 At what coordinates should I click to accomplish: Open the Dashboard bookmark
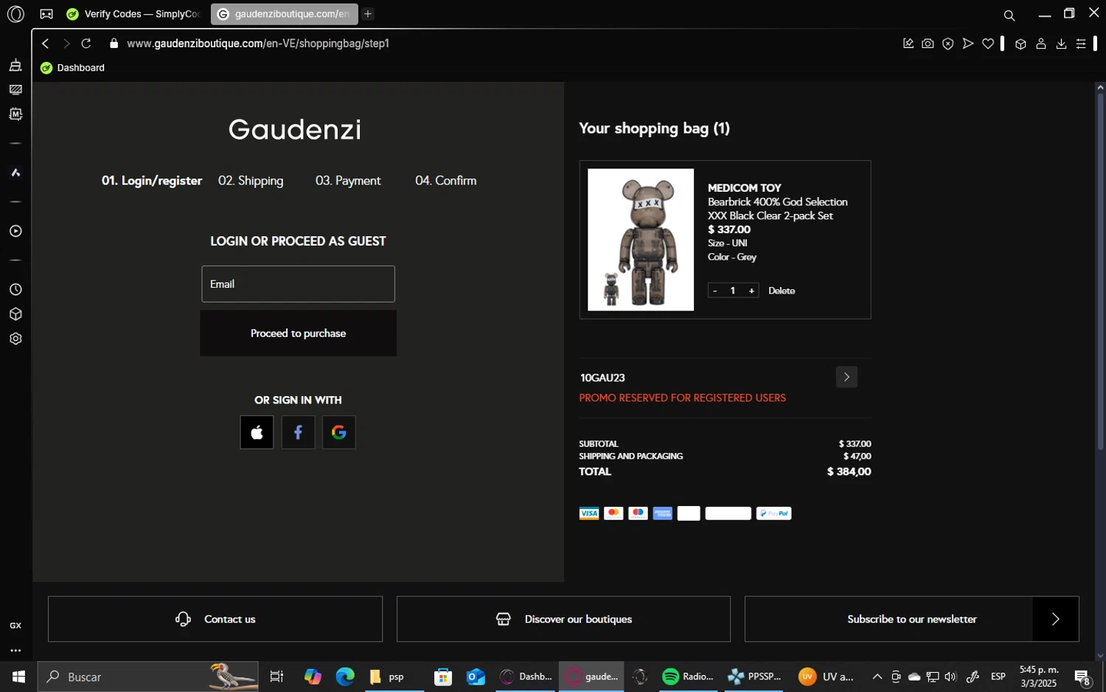point(72,68)
